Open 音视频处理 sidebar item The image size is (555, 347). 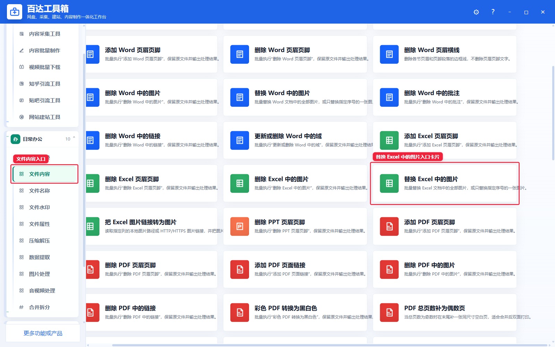click(44, 290)
